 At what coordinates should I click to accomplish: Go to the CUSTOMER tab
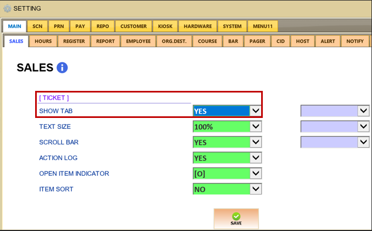(133, 26)
